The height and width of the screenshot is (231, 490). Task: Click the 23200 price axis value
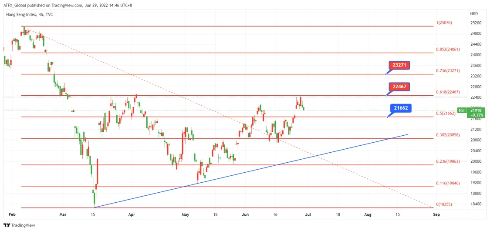click(x=475, y=76)
